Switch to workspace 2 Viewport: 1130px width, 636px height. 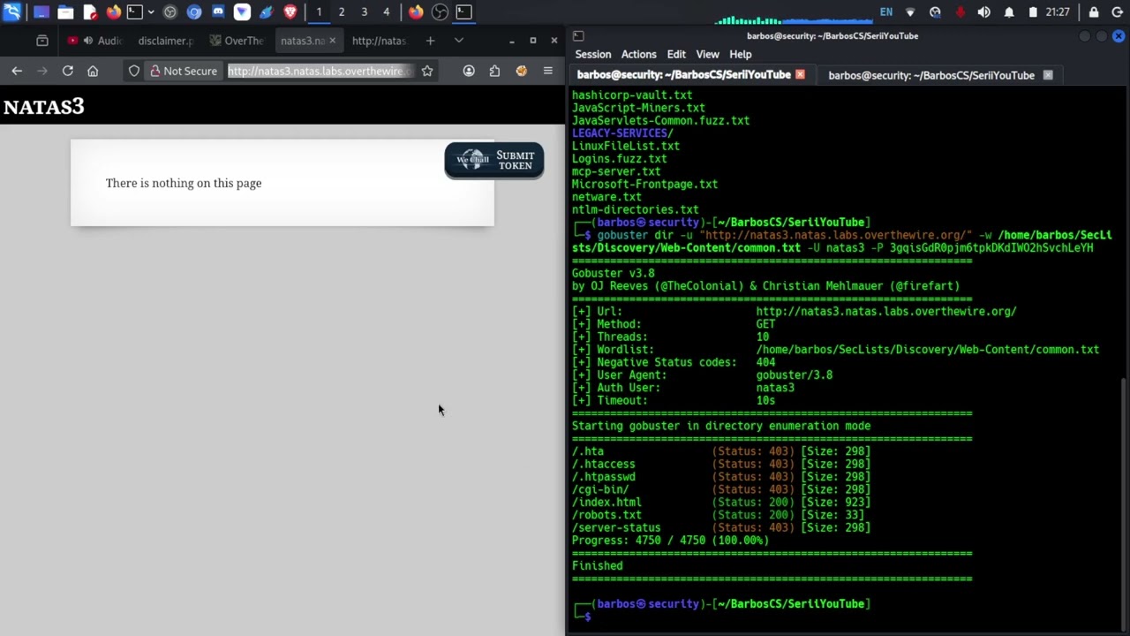tap(342, 12)
